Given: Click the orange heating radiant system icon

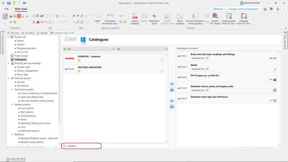Looking at the screenshot, I should tap(19, 16).
